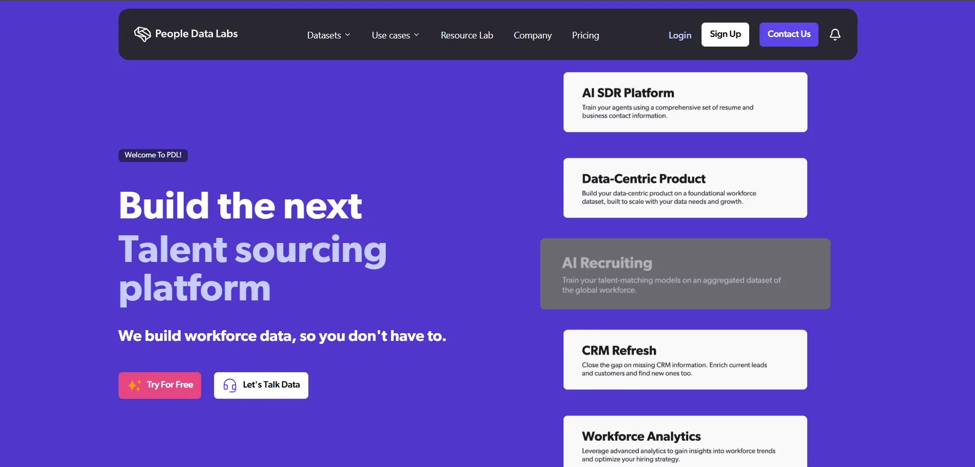
Task: Click the Try For Free button label
Action: 170,384
